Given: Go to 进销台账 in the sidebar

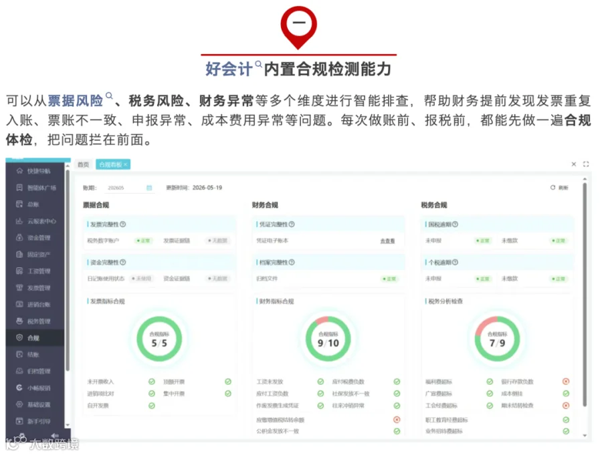Looking at the screenshot, I should click(34, 304).
